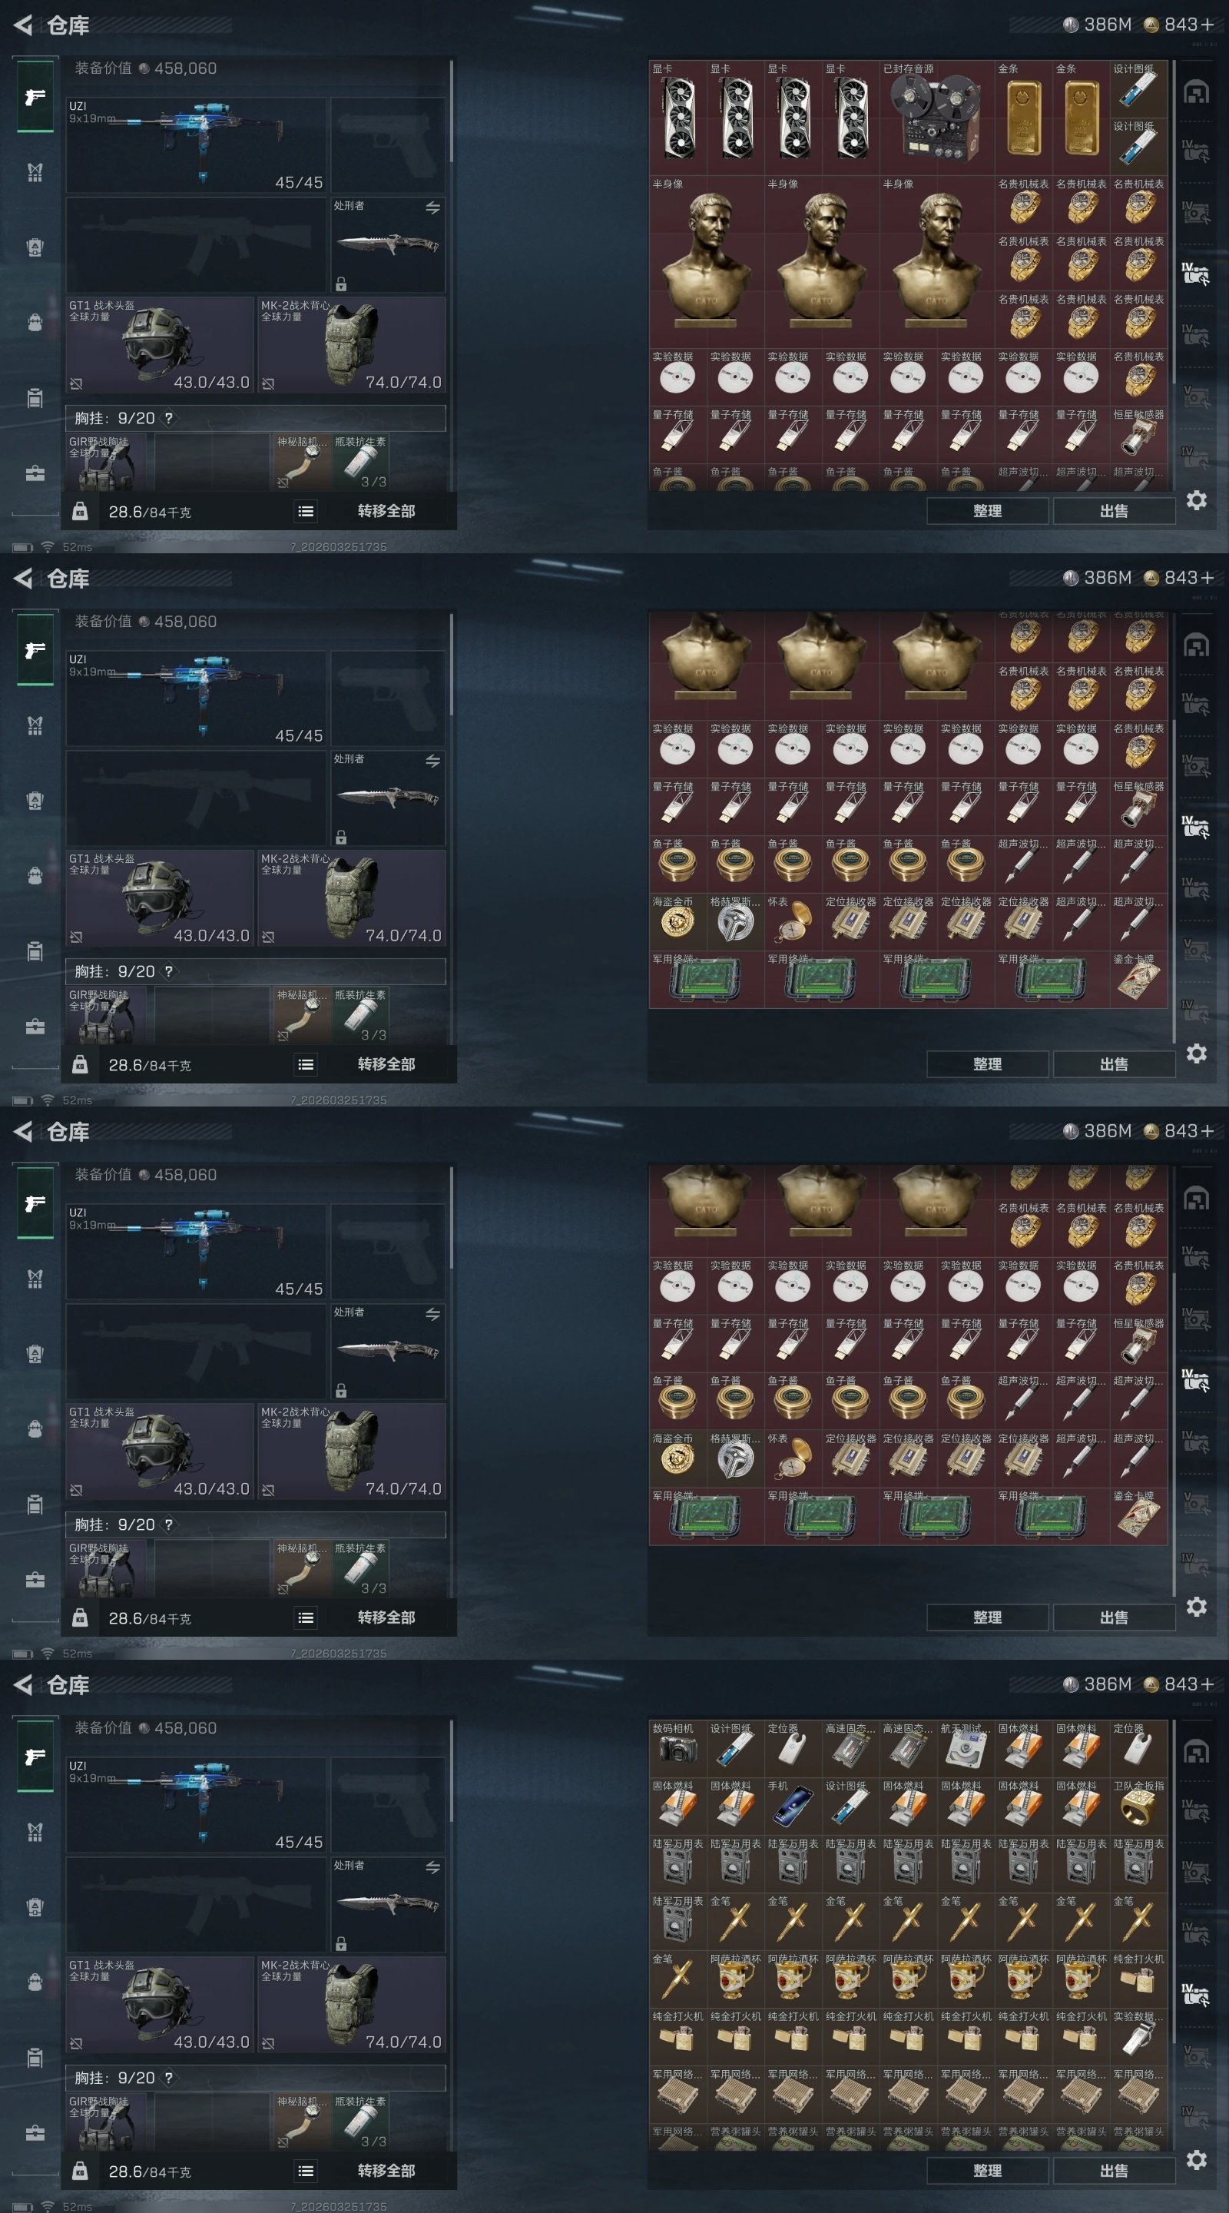Screen dimensions: 1229x2213
Task: Toggle the list view icon beside topmost 转移全部
Action: (x=306, y=511)
